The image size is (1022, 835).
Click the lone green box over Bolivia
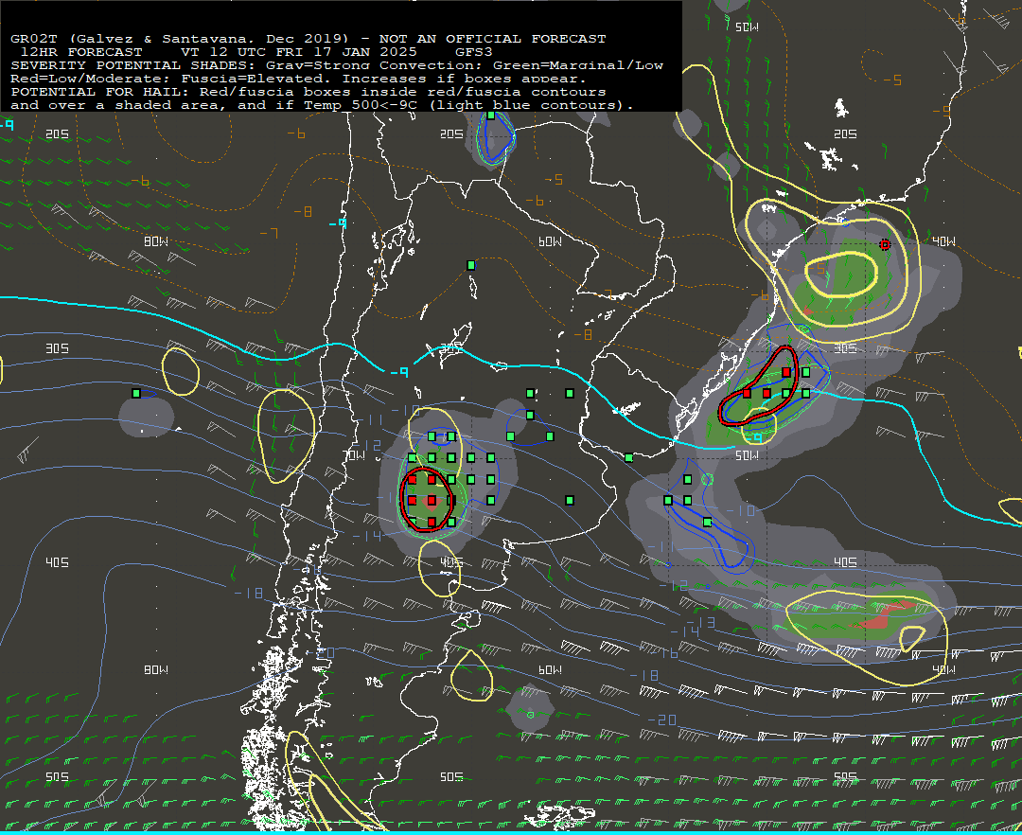click(470, 265)
